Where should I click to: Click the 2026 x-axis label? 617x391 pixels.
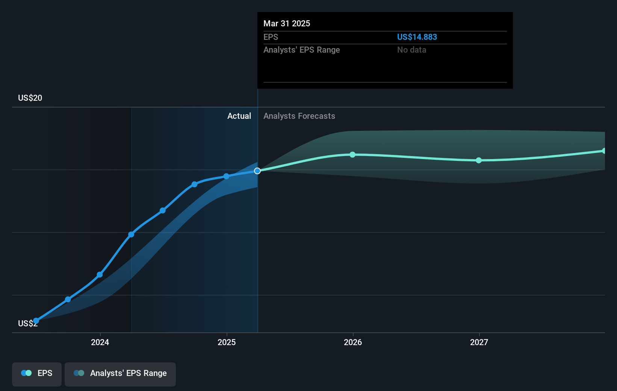coord(353,342)
